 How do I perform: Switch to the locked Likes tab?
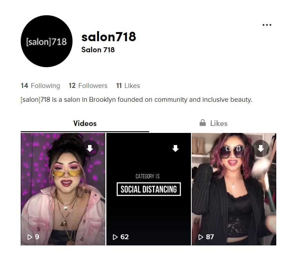click(213, 124)
